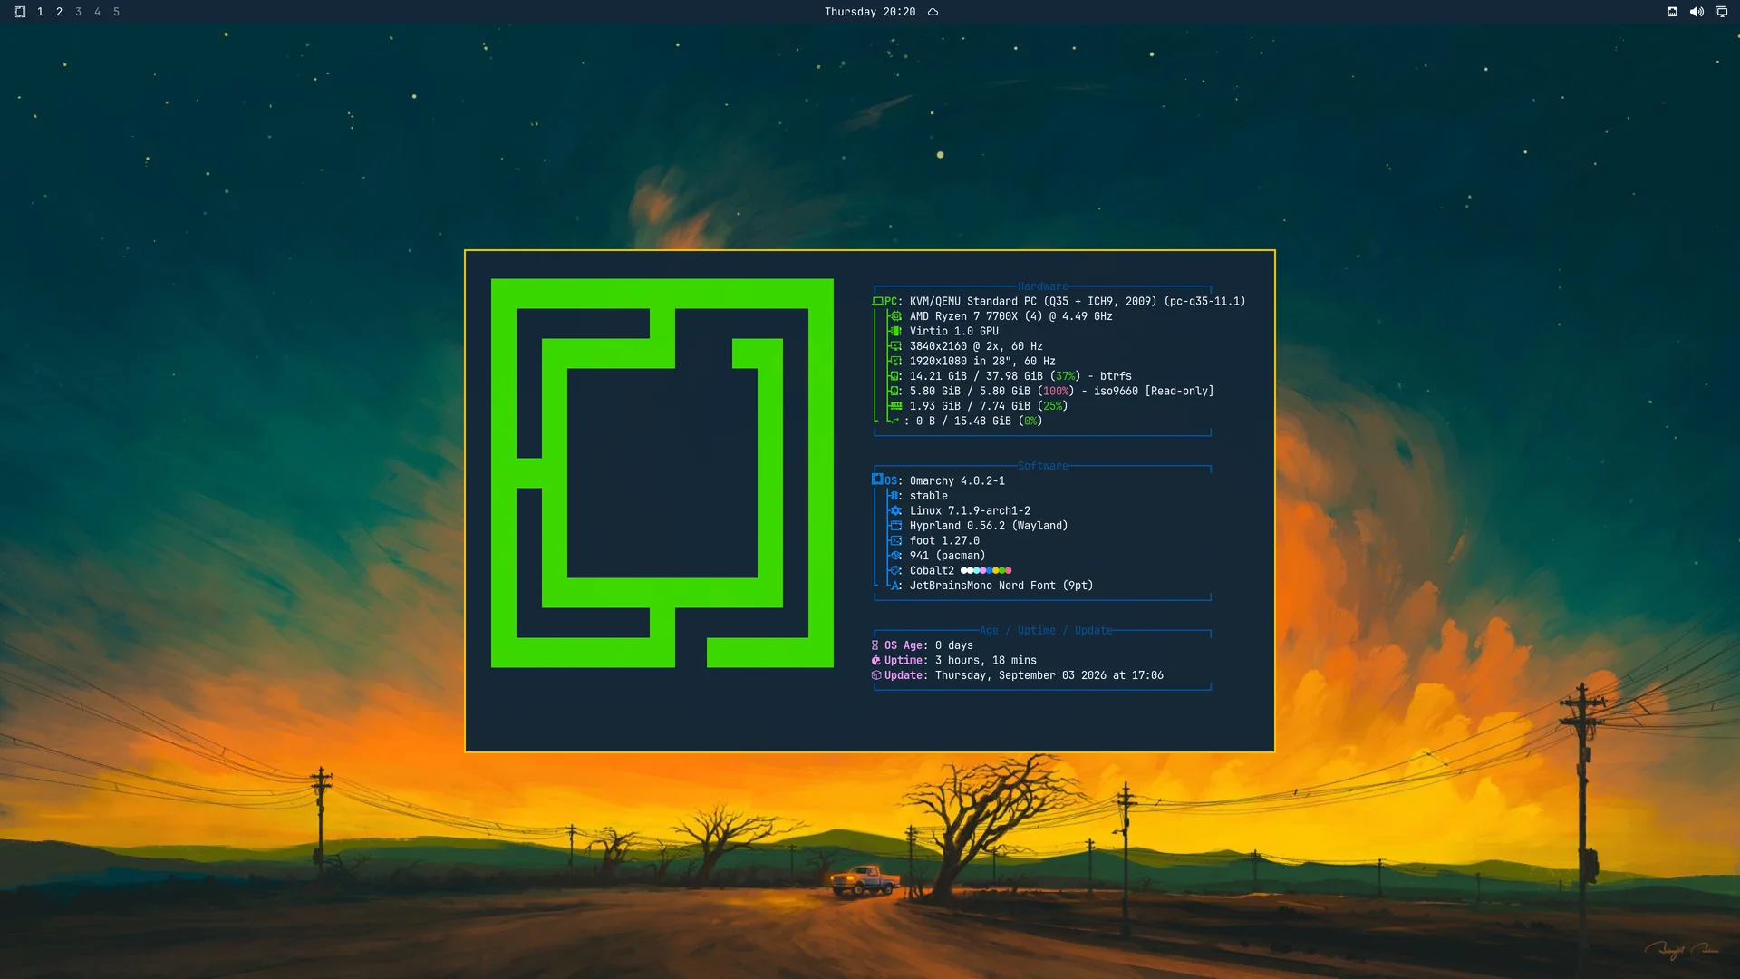Switch to workspace 4
This screenshot has width=1740, height=979.
pos(97,12)
